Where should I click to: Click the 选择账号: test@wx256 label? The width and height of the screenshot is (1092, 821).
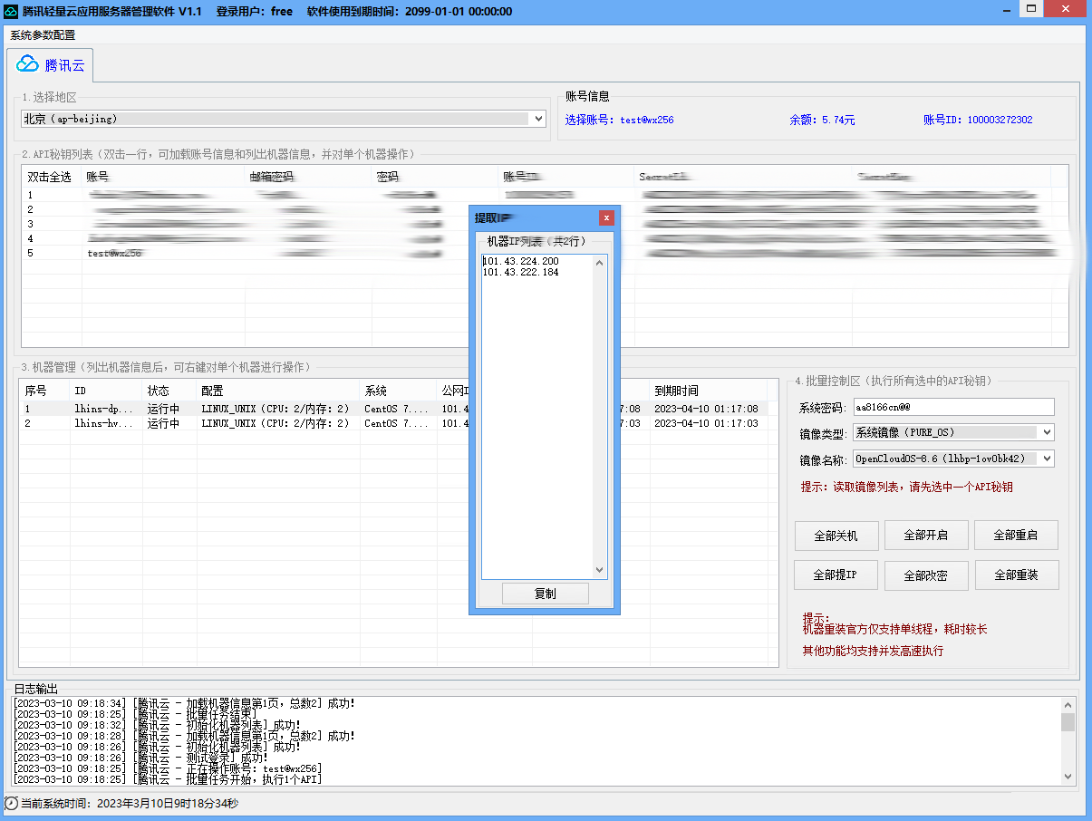coord(620,120)
